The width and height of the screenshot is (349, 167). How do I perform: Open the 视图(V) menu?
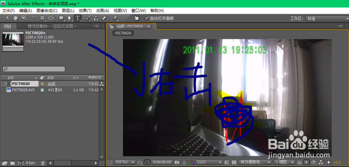(120, 11)
